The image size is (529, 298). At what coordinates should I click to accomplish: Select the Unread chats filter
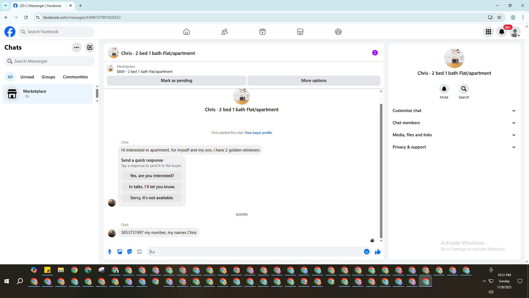pos(27,77)
